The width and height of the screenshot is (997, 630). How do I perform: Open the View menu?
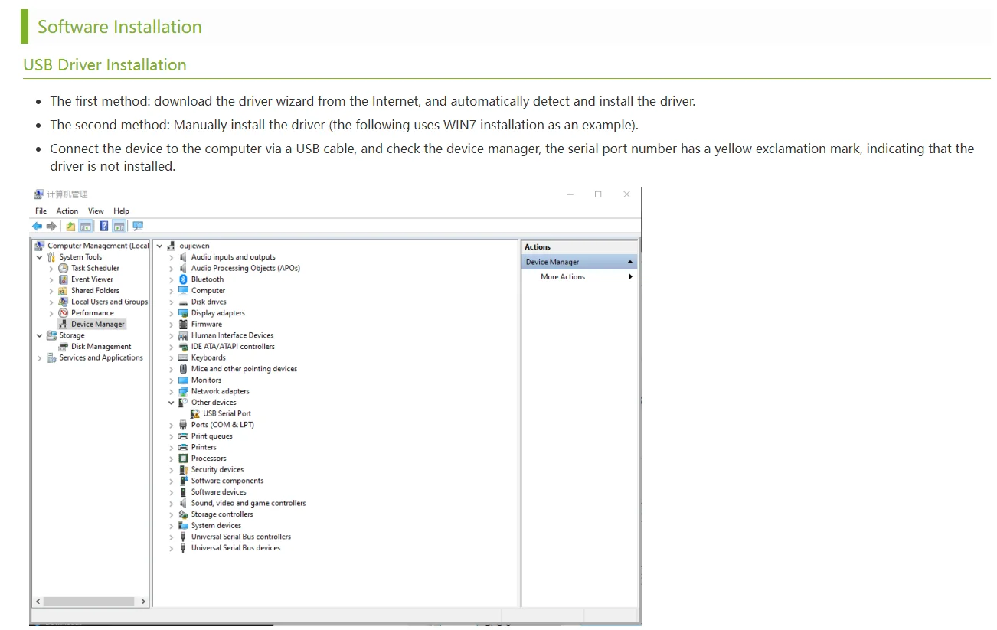96,211
